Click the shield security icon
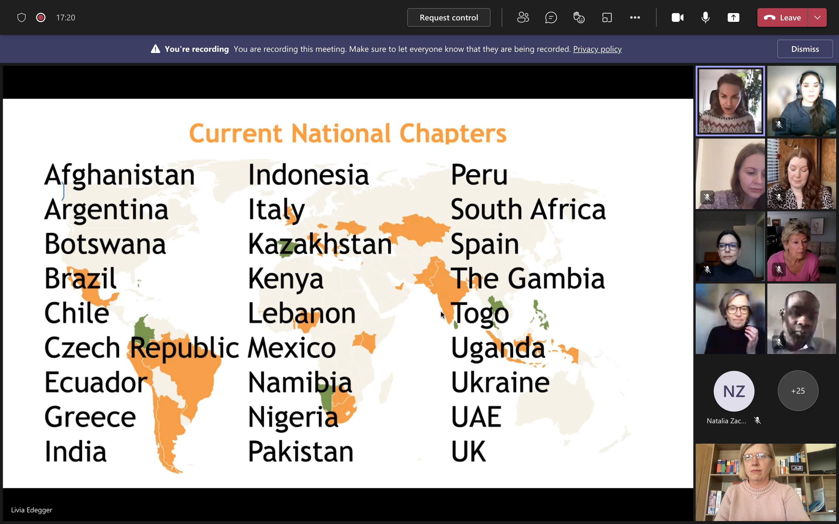The height and width of the screenshot is (524, 839). click(22, 17)
